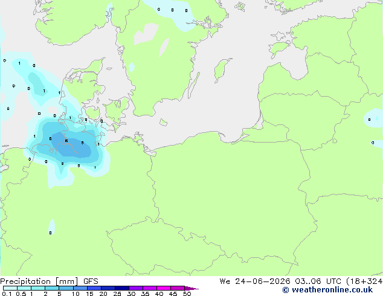Select the 1–2 mm legend swatch
This screenshot has height=296, width=383.
pyautogui.click(x=38, y=288)
